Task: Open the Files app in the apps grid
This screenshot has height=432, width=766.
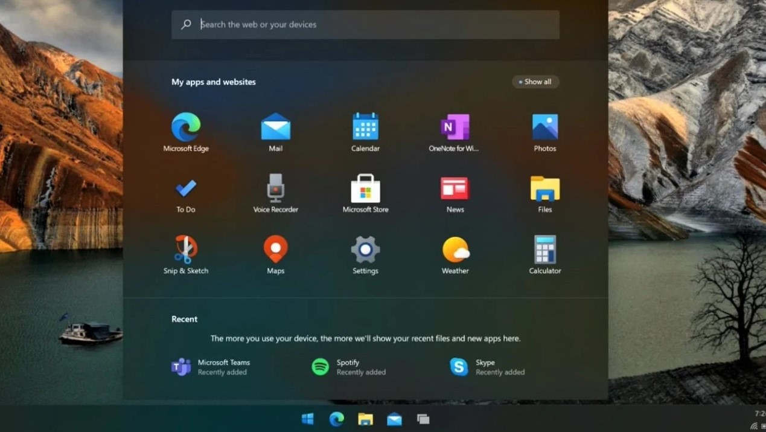Action: point(545,193)
